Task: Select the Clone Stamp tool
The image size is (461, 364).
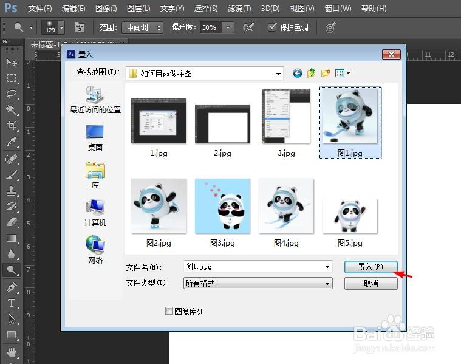Action: click(x=12, y=191)
